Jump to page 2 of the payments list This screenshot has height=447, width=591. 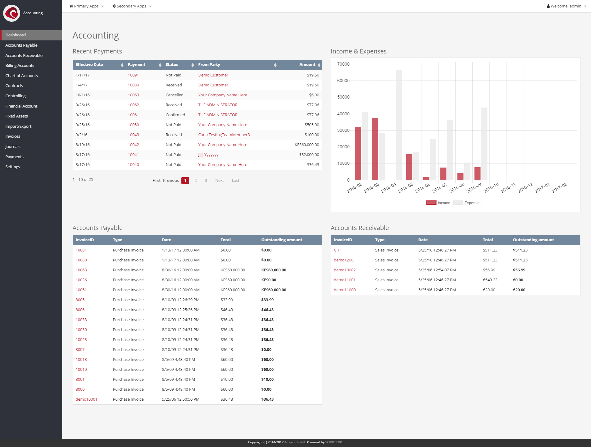point(196,180)
